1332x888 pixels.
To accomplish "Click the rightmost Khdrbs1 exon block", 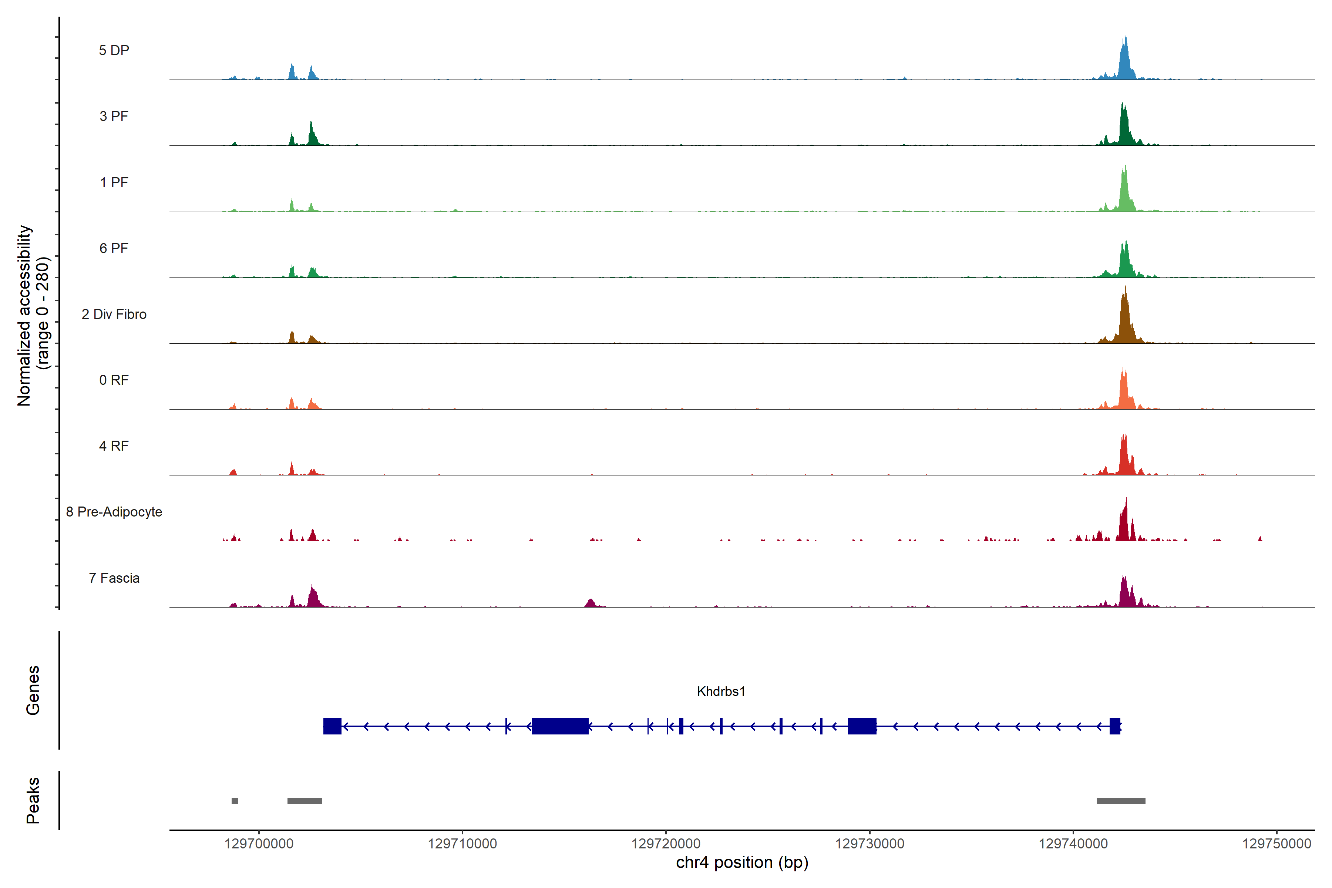I will [x=1114, y=726].
